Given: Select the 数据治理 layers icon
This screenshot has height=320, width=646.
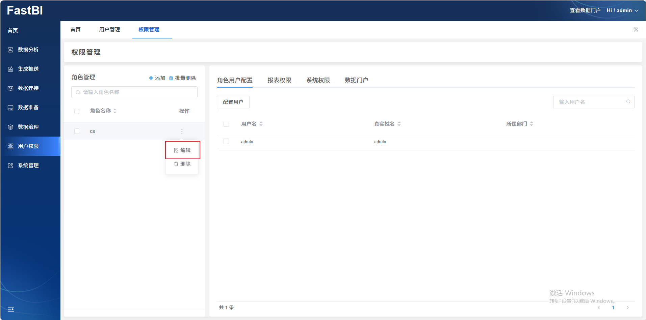Looking at the screenshot, I should click(10, 127).
